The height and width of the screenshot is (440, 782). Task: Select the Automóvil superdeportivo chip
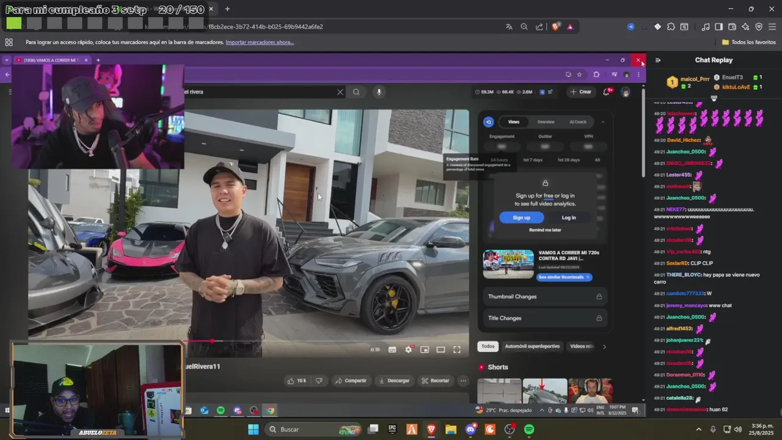tap(532, 346)
